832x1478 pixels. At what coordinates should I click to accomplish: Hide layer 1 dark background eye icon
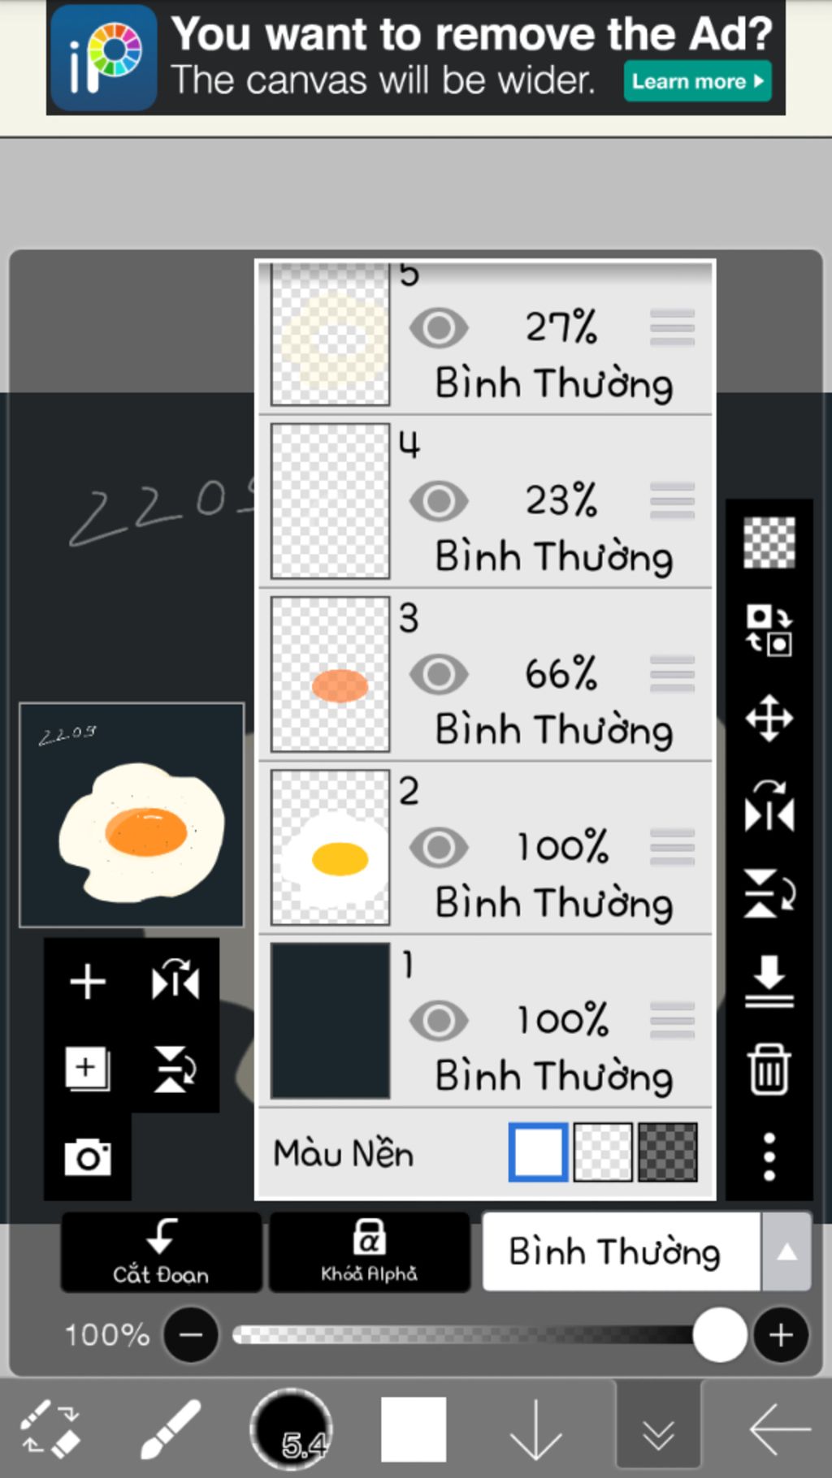tap(439, 1020)
